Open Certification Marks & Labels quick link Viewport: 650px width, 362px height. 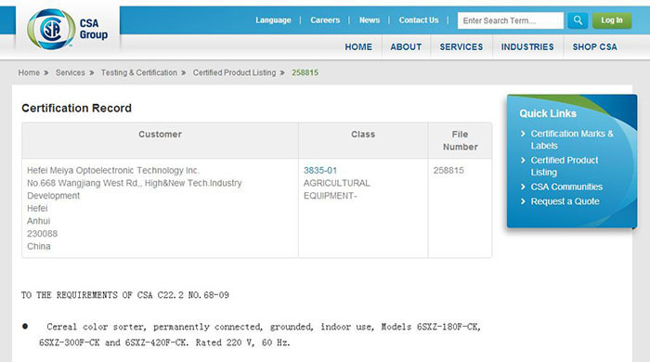pyautogui.click(x=572, y=139)
